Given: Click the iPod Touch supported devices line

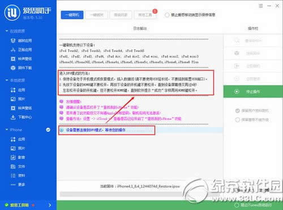Looking at the screenshot, I should (x=102, y=51).
